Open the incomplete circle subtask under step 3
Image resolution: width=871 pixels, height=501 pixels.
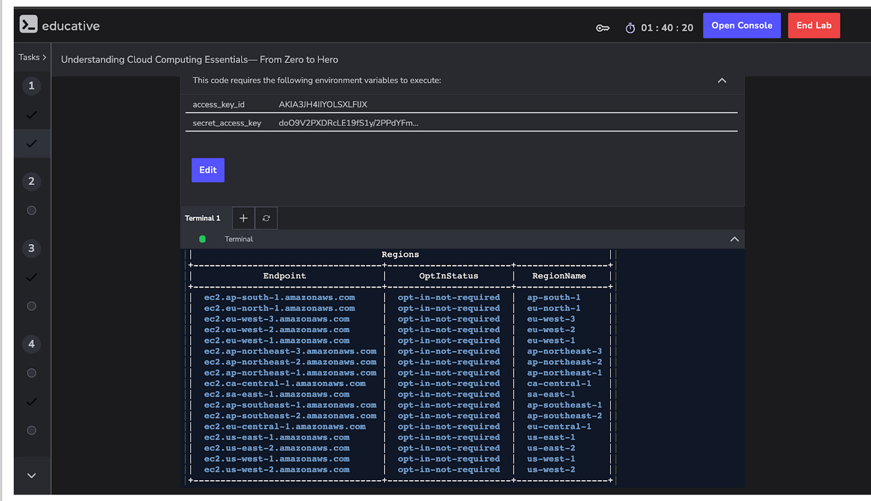32,306
